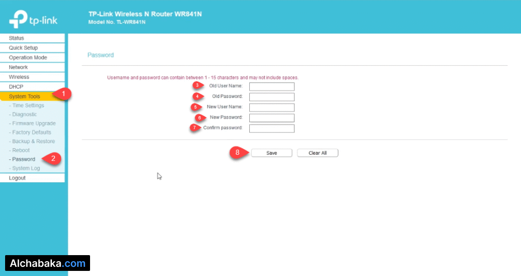This screenshot has height=276, width=521.
Task: Click the 'Confirm password:' label
Action: [x=223, y=128]
